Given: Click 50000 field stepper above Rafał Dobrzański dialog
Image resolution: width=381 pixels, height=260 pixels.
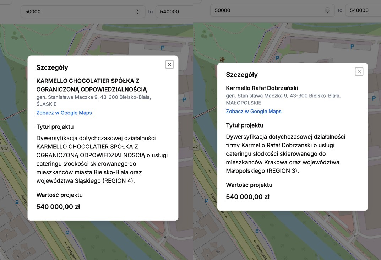Looking at the screenshot, I should coord(327,10).
